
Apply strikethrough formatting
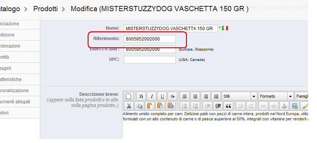[x=172, y=97]
